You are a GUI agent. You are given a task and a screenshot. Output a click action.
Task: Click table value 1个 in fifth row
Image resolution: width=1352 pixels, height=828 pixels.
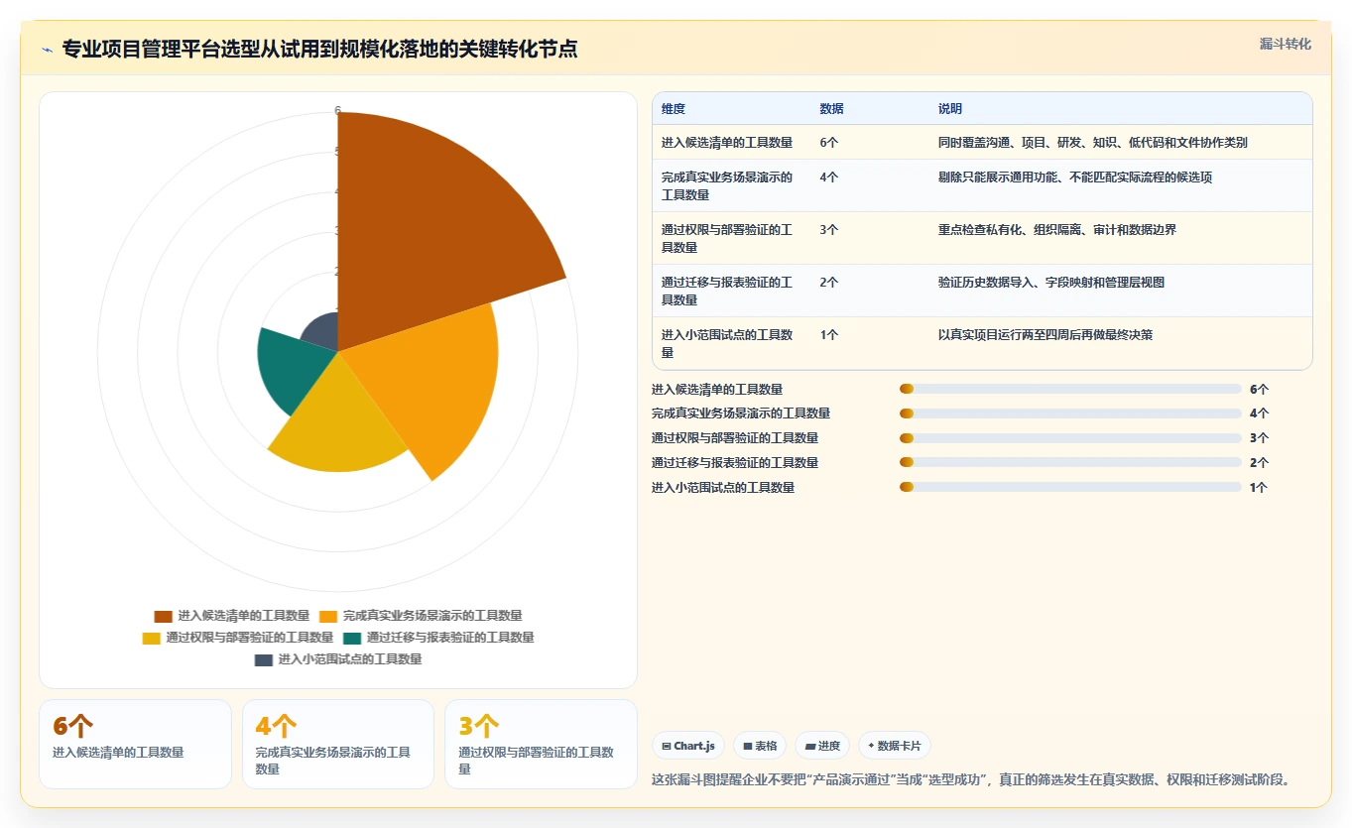[x=829, y=335]
